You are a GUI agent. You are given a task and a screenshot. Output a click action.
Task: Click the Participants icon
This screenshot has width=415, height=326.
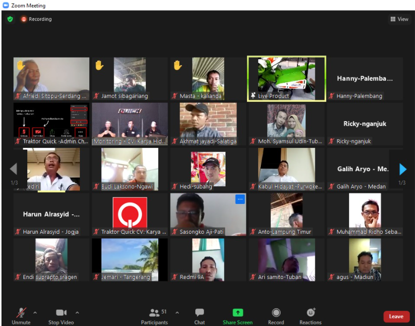coord(154,313)
